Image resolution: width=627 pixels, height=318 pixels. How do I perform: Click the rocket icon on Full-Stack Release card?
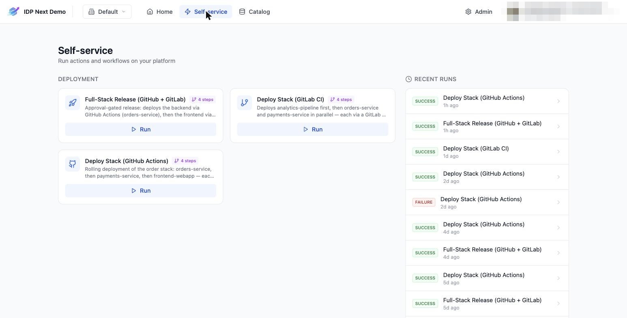(73, 103)
